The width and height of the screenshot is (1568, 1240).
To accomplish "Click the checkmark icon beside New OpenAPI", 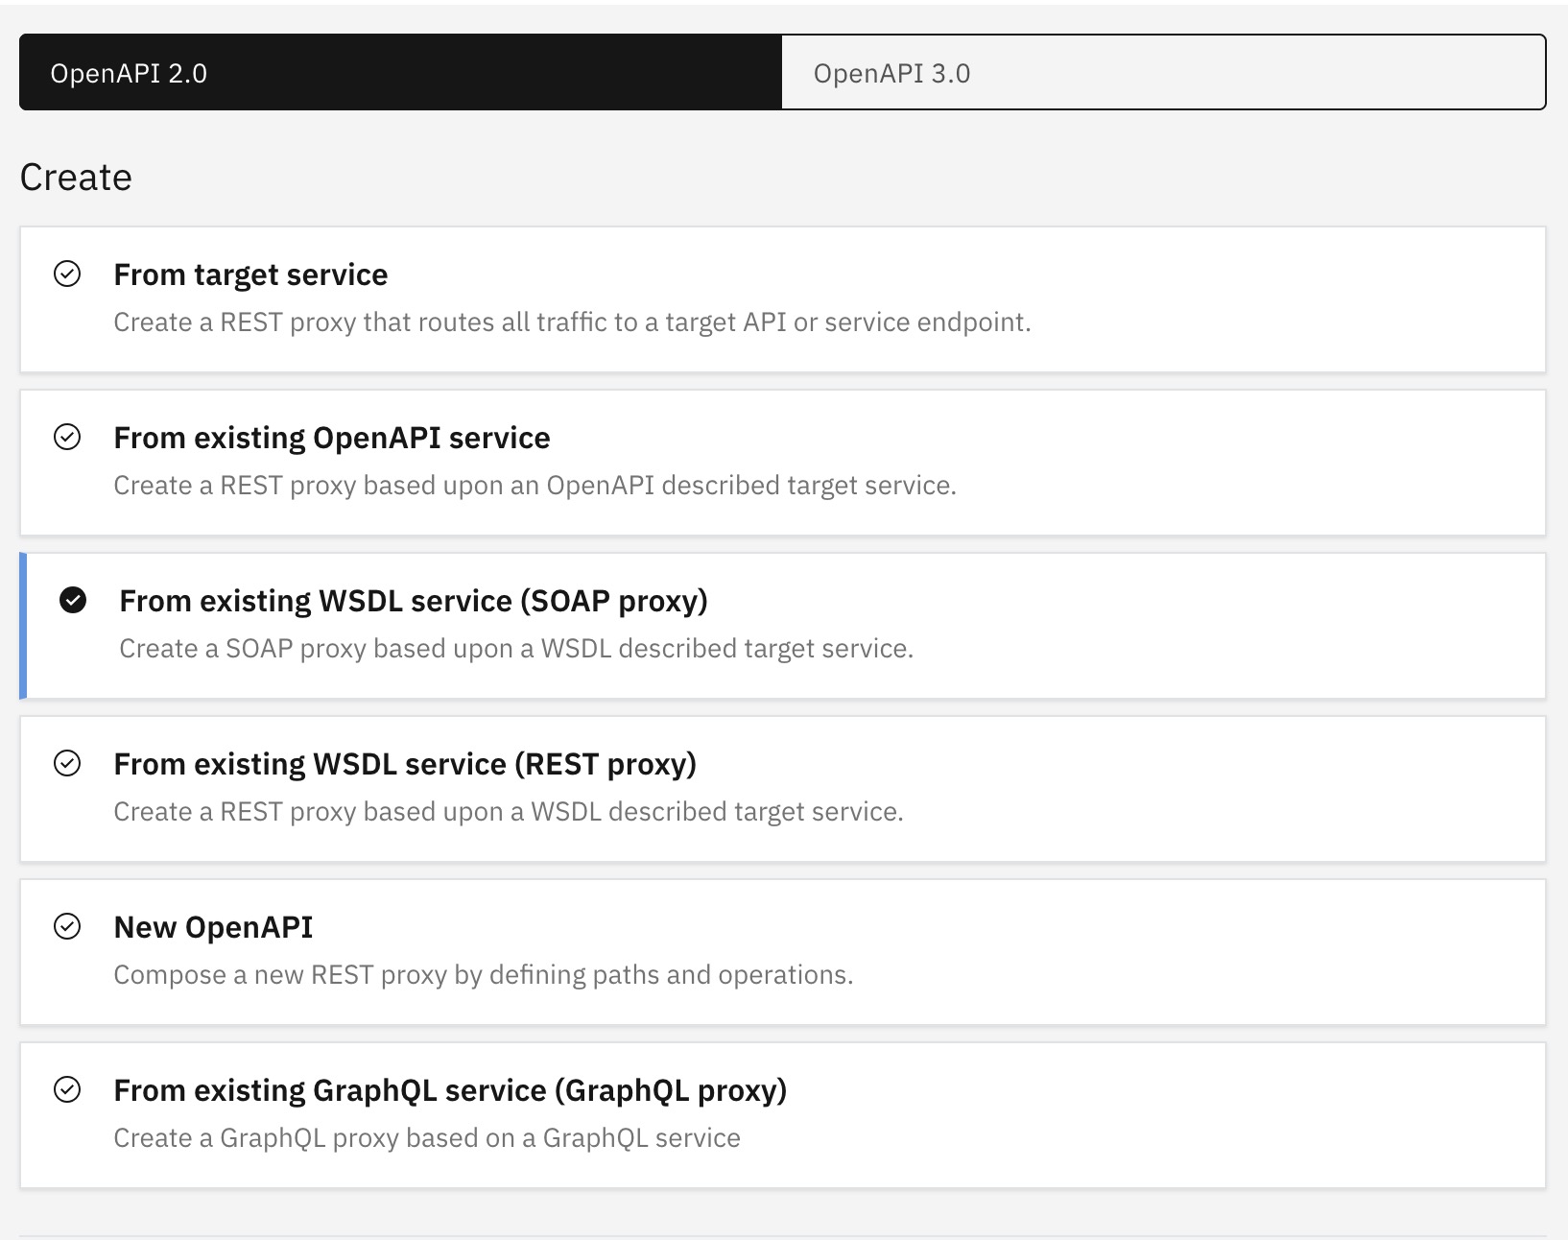I will pos(67,927).
